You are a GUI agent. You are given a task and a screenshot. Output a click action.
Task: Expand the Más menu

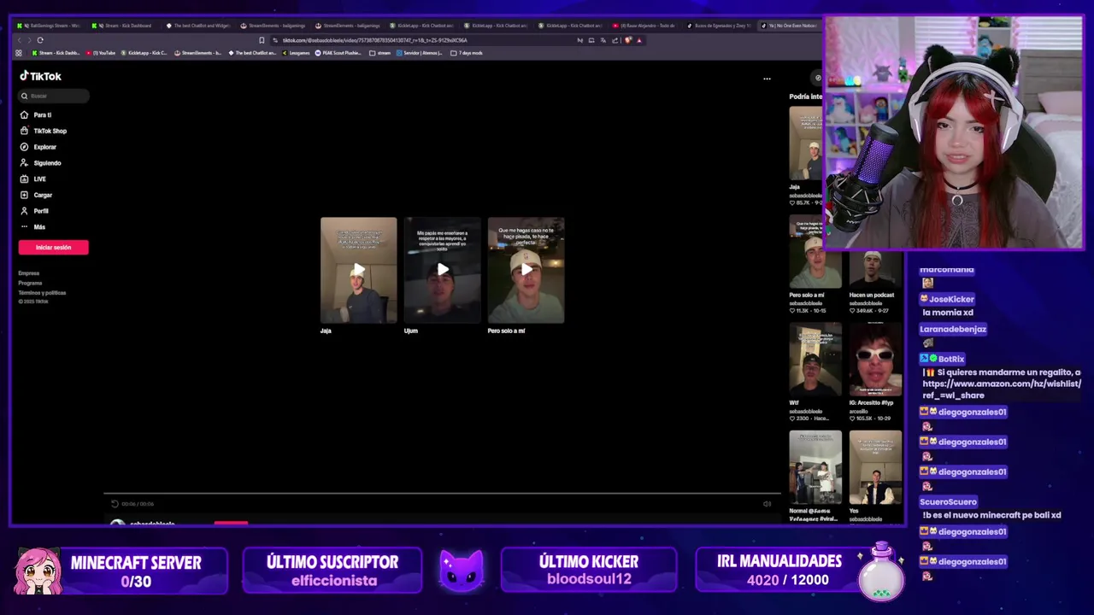(x=33, y=227)
